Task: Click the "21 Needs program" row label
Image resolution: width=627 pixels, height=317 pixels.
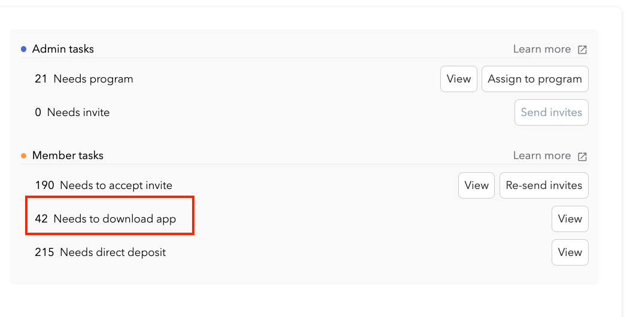Action: [84, 79]
